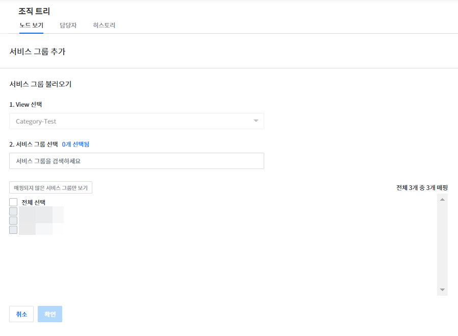Go to the 히스토리 tab

point(104,25)
